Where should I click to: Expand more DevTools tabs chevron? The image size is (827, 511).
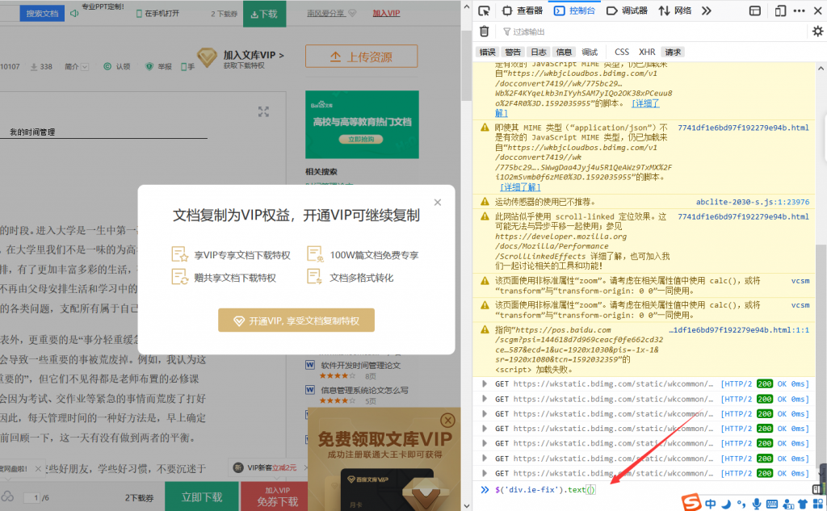[x=706, y=10]
